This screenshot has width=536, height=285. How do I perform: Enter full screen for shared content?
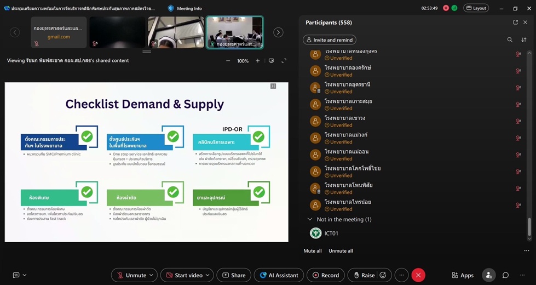pos(284,61)
